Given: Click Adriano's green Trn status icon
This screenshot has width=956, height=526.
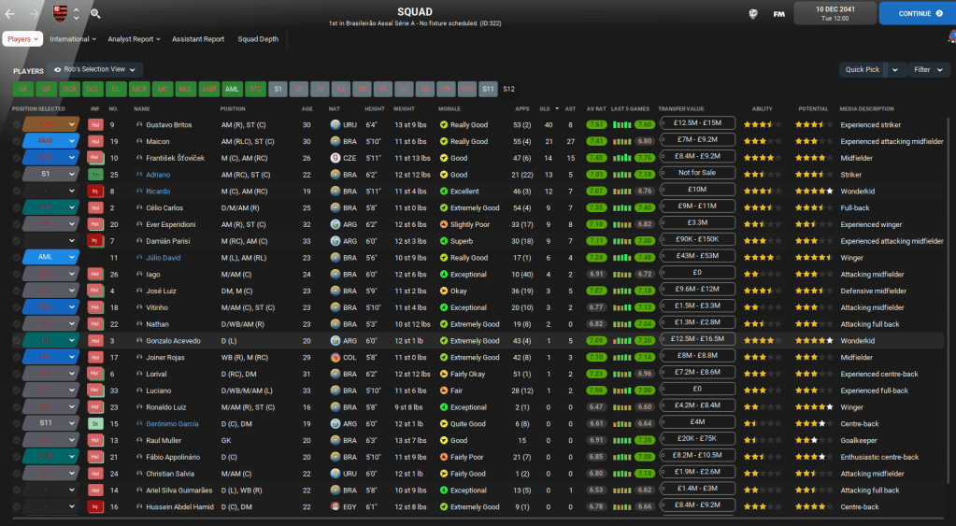Looking at the screenshot, I should click(x=94, y=175).
